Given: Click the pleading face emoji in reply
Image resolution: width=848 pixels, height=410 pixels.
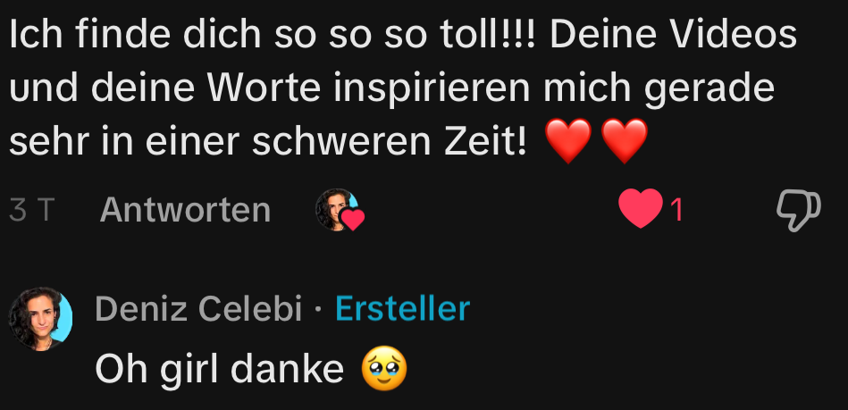Looking at the screenshot, I should coord(384,369).
